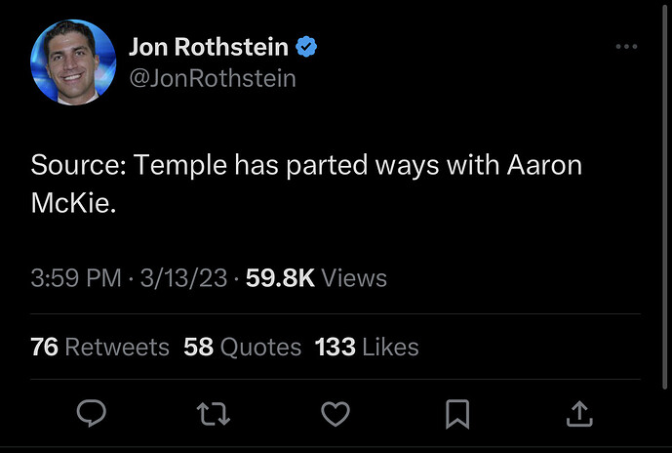Screen dimensions: 672x453
Task: Click the Views label next to 59.8K
Action: [354, 278]
